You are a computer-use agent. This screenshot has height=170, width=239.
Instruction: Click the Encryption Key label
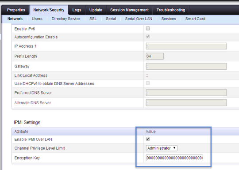tap(27, 158)
